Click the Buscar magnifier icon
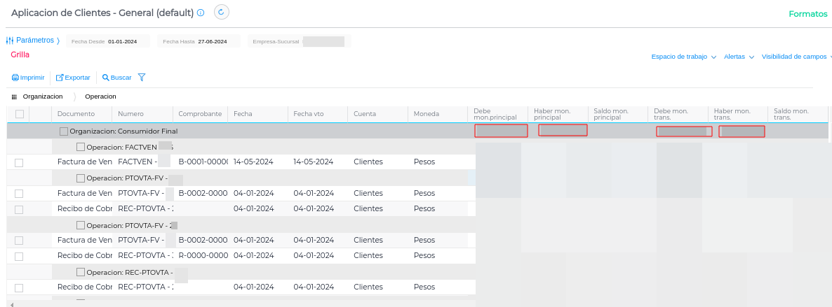 (x=105, y=78)
